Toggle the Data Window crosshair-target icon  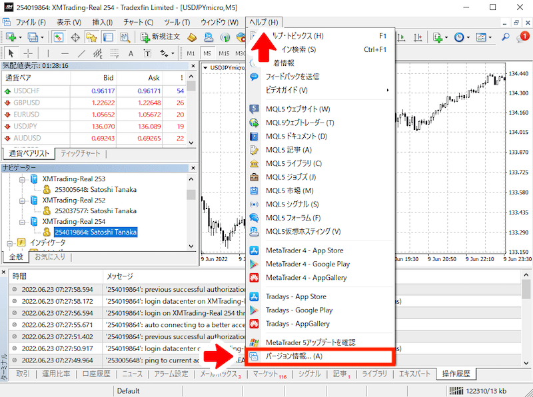[x=75, y=37]
